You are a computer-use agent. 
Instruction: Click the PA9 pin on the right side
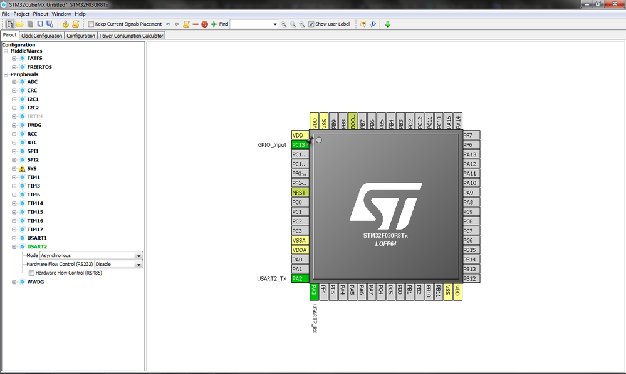[471, 193]
